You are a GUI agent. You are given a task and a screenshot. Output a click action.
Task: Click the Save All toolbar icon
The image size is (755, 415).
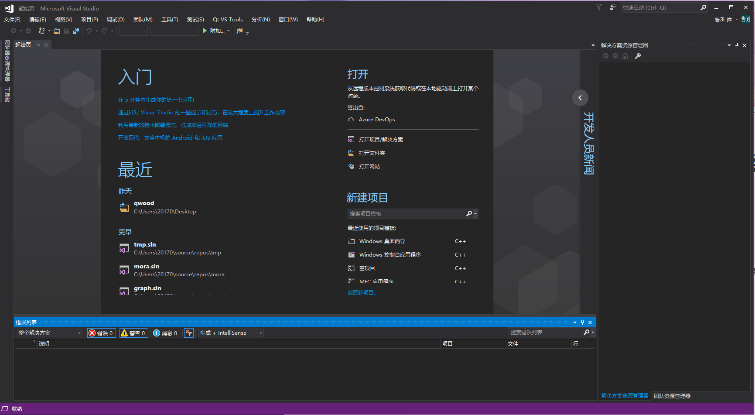[x=76, y=31]
